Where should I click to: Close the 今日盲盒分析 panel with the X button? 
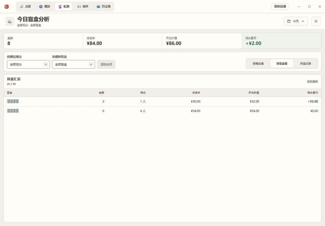[316, 21]
